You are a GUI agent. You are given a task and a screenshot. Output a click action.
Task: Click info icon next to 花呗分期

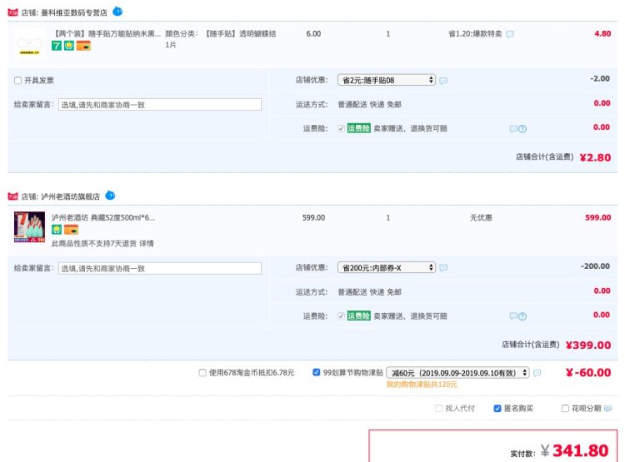(607, 409)
